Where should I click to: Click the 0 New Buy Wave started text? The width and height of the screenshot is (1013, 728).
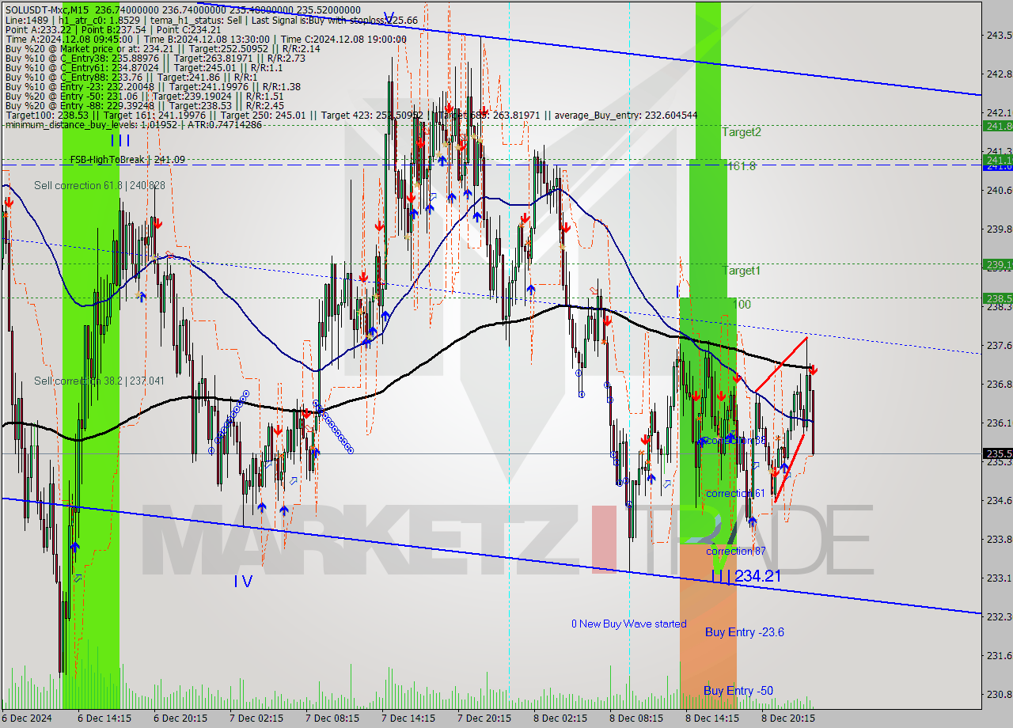(629, 624)
